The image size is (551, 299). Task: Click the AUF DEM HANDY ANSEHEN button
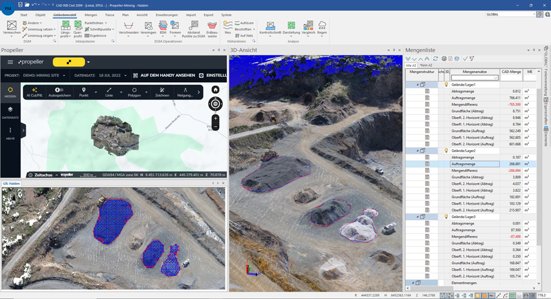[164, 76]
